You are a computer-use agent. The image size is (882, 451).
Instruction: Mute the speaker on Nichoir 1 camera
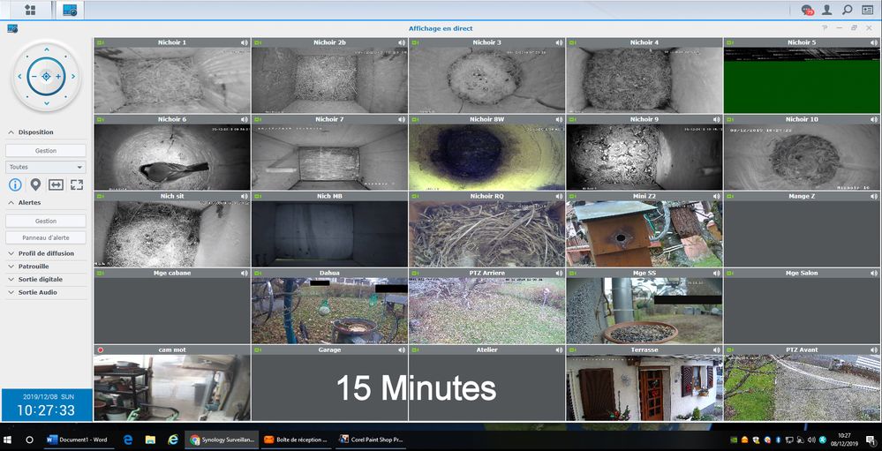(244, 42)
